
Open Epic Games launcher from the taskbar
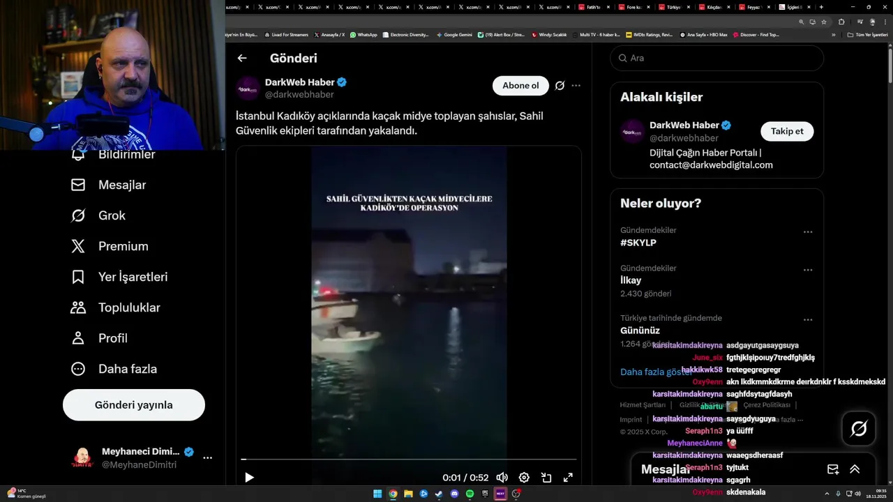pyautogui.click(x=485, y=494)
